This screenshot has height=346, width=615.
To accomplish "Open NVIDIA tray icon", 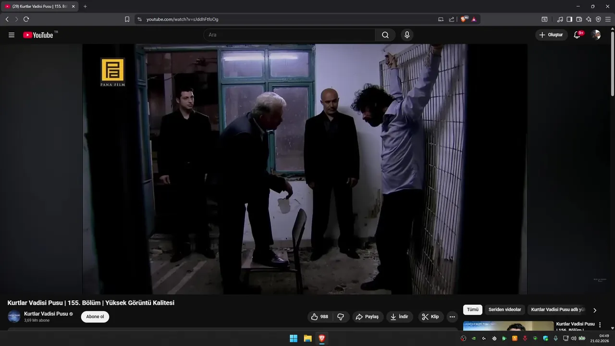I will 474,338.
